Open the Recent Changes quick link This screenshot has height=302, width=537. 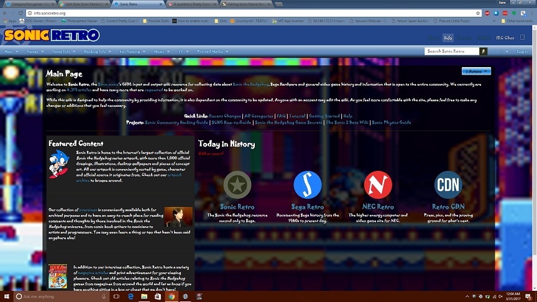224,116
